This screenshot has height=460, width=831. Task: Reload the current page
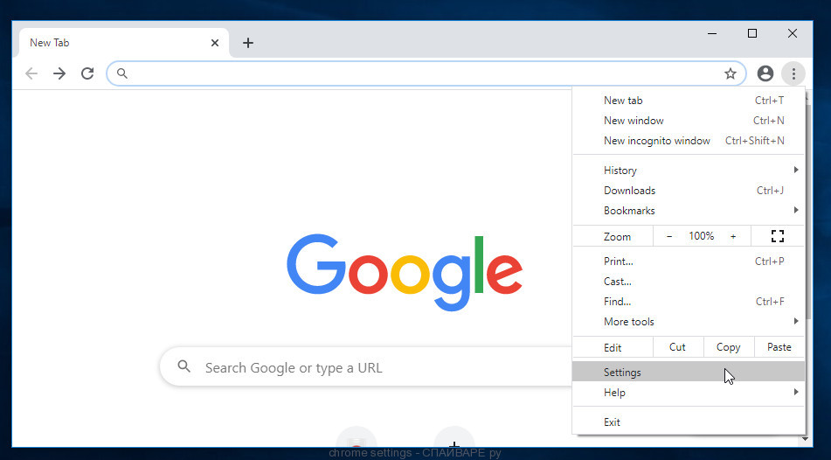tap(87, 73)
